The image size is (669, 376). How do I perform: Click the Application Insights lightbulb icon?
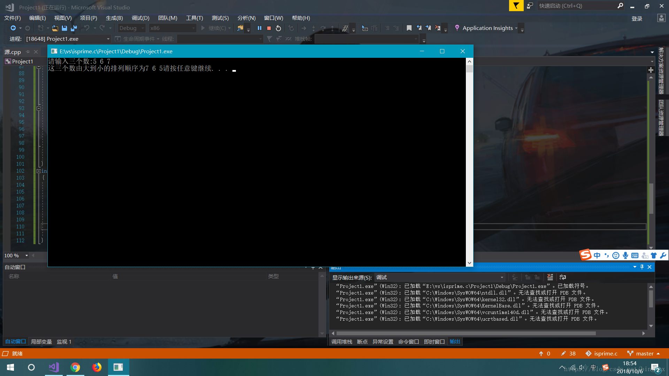point(457,28)
